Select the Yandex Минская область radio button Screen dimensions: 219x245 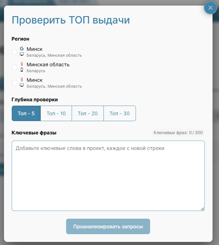coord(15,67)
